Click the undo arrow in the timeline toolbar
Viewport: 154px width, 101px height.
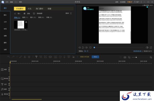click(x=9, y=57)
